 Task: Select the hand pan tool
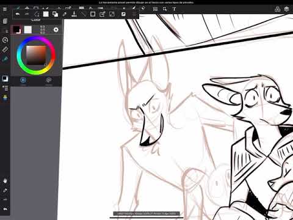coord(5,181)
